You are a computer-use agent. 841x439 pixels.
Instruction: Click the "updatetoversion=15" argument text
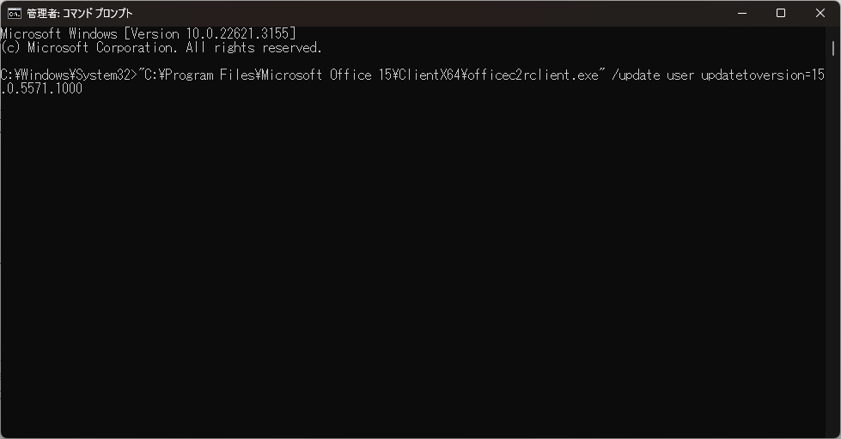pyautogui.click(x=763, y=75)
